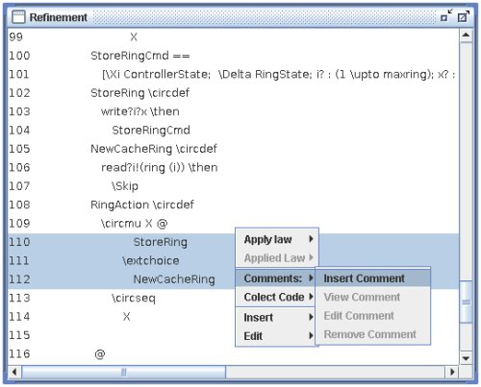This screenshot has width=481, height=387.
Task: Expand the Insert submenu
Action: click(277, 318)
